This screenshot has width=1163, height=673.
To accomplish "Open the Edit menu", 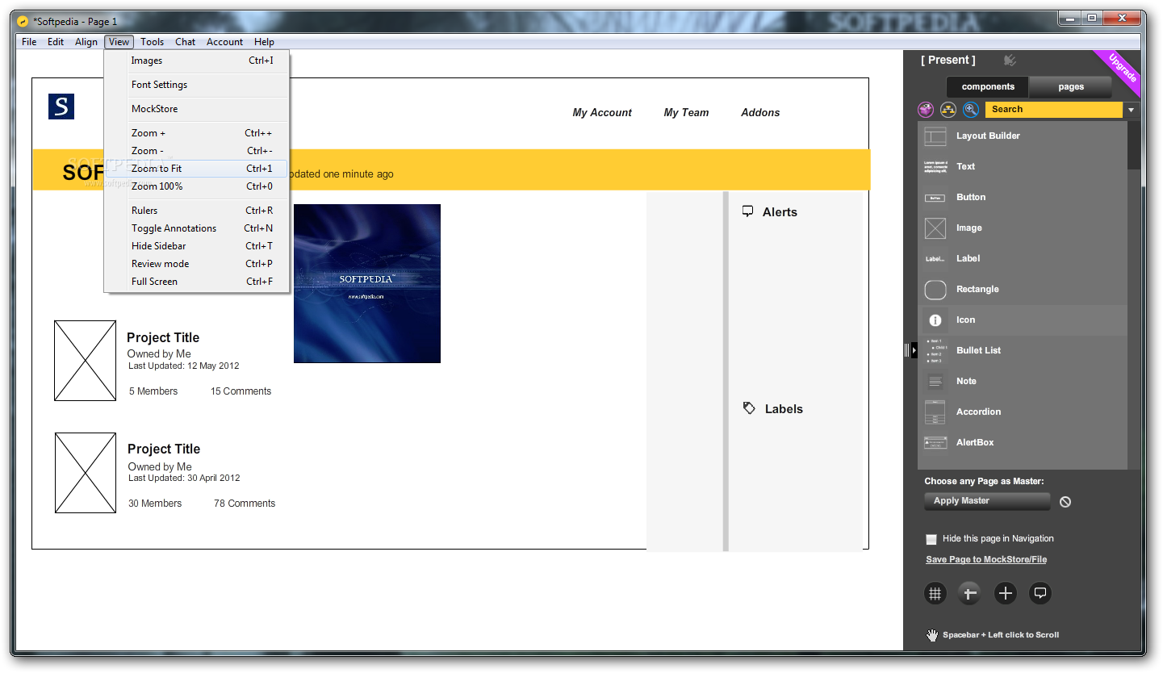I will pyautogui.click(x=56, y=42).
